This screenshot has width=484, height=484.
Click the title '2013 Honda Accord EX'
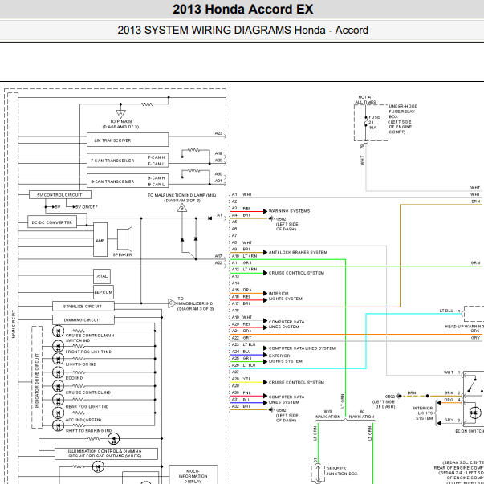point(243,10)
